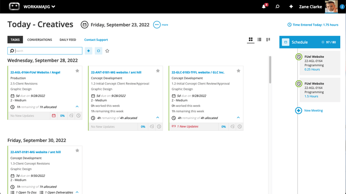
Task: Star the Friday MG website card
Action: [x=77, y=151]
